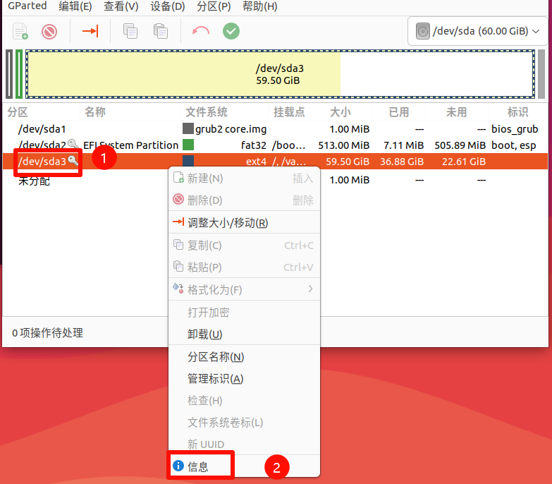
Task: Open 信息 partition information entry
Action: (x=245, y=466)
